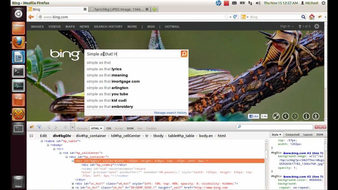338x190 pixels.
Task: Click the Firebug bug icon in navigation bar
Action: pyautogui.click(x=320, y=17)
